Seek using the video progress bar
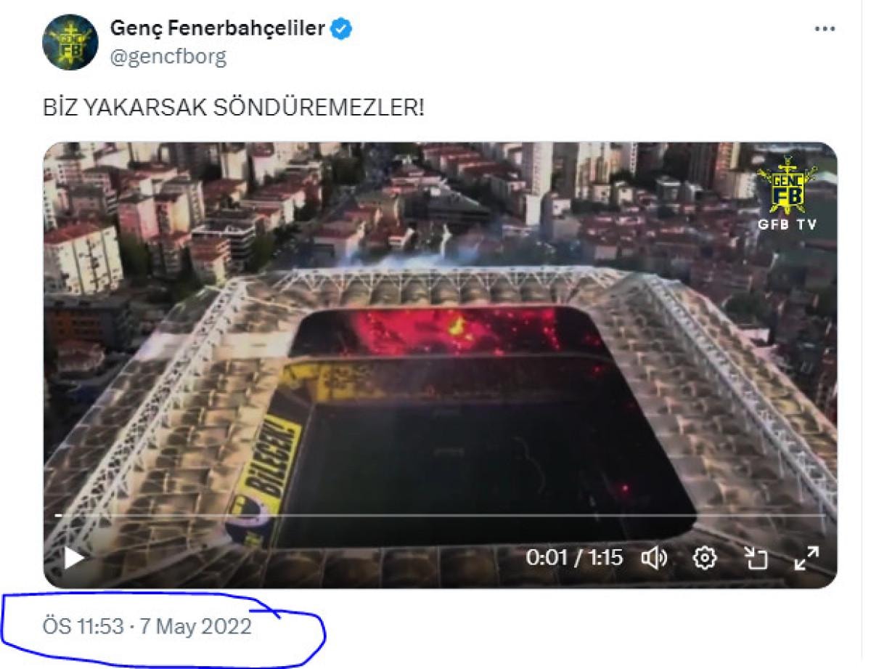The width and height of the screenshot is (871, 669). pyautogui.click(x=441, y=515)
